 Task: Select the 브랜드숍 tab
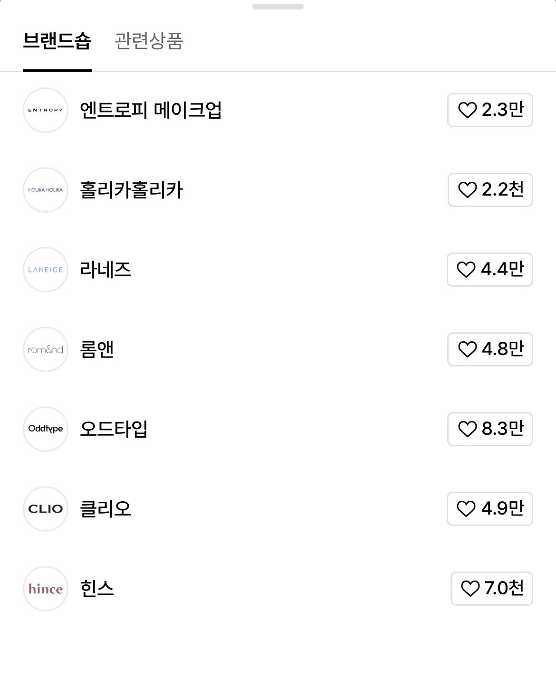point(57,41)
